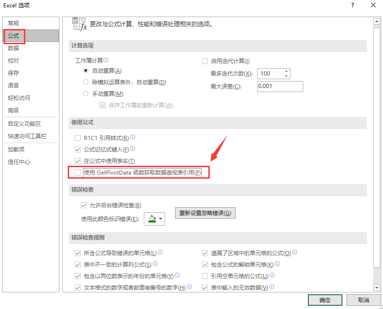383x309 pixels.
Task: Open 自定义功能区 settings
Action: pyautogui.click(x=31, y=124)
